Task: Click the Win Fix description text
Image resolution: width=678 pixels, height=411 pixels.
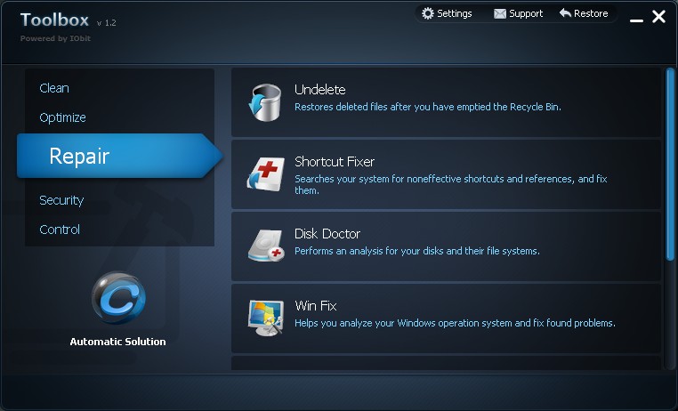Action: pyautogui.click(x=455, y=323)
